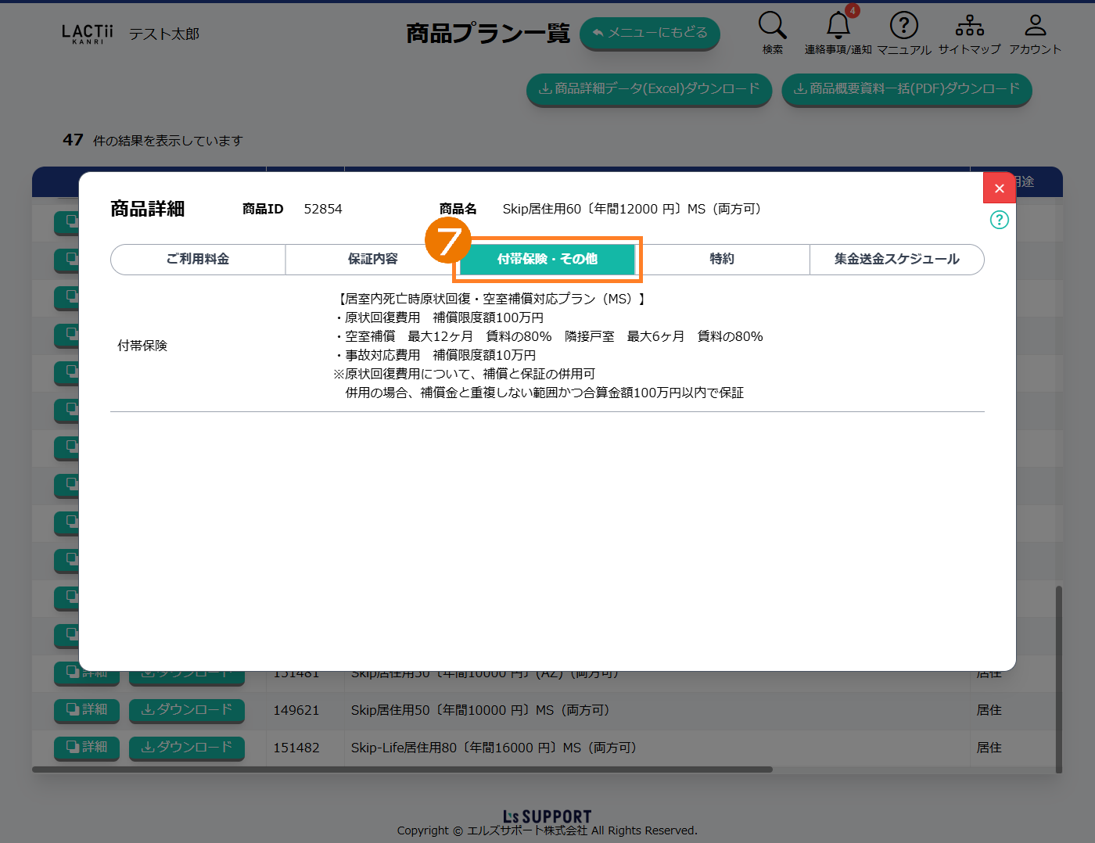Image resolution: width=1095 pixels, height=843 pixels.
Task: Click the LACTii KANRI logo
Action: tap(88, 34)
